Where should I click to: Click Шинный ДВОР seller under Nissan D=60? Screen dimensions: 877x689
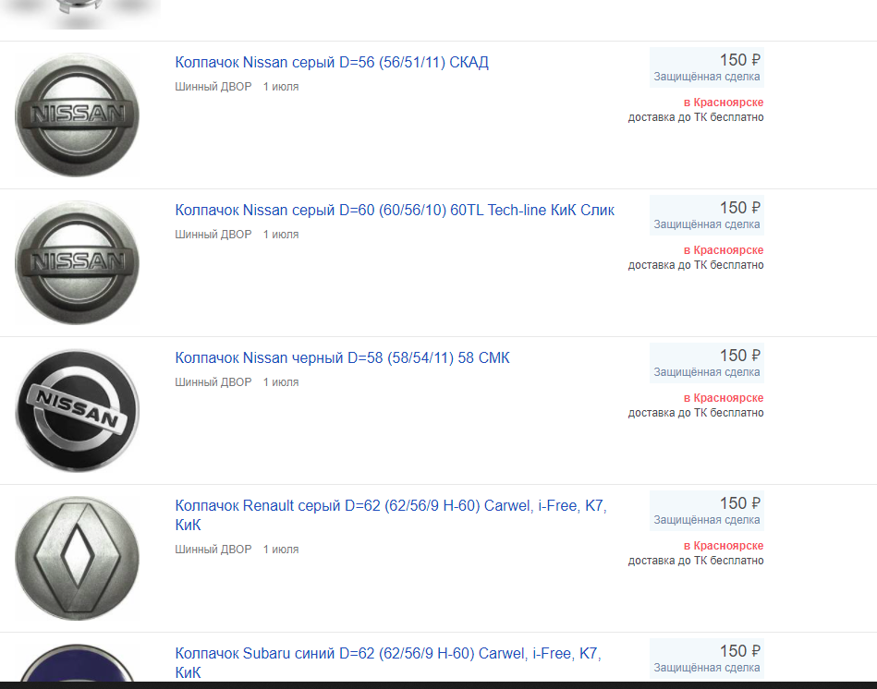click(x=213, y=235)
